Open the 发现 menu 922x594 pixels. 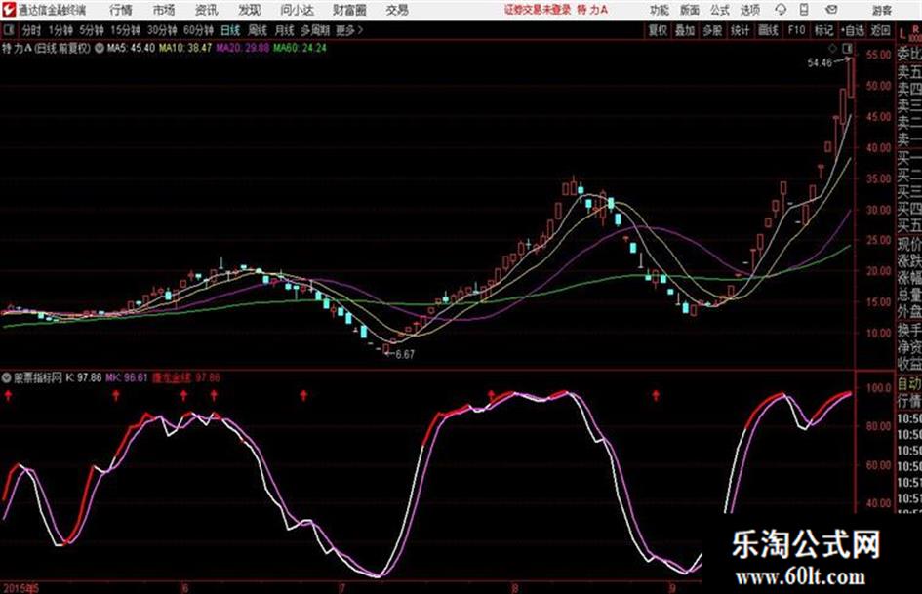250,10
